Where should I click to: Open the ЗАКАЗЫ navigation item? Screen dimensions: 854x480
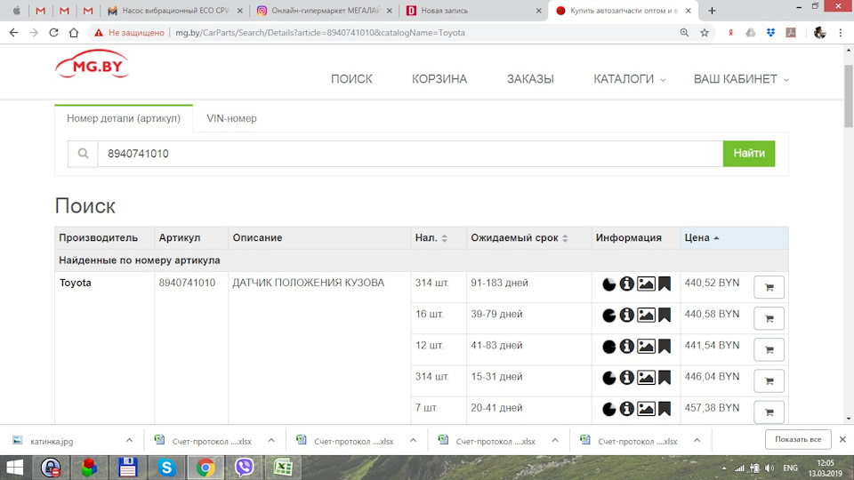(x=530, y=79)
